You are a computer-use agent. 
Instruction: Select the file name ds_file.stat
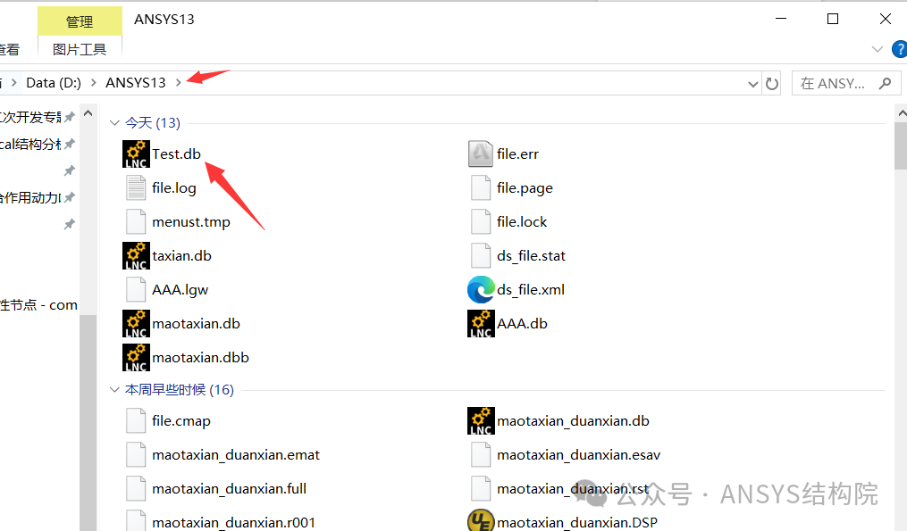click(x=531, y=256)
